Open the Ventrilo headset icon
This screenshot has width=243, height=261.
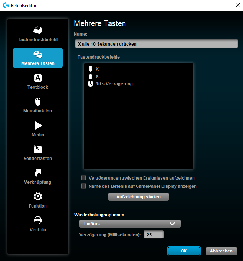pyautogui.click(x=38, y=220)
